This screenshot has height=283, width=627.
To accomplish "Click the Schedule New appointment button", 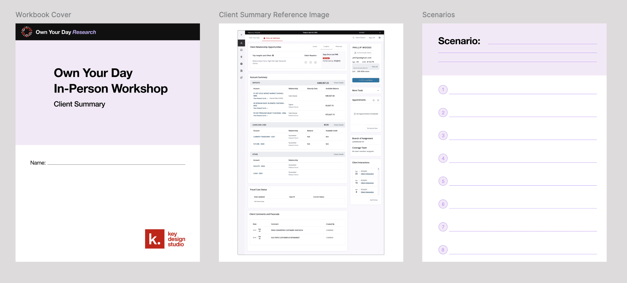I will [x=372, y=128].
